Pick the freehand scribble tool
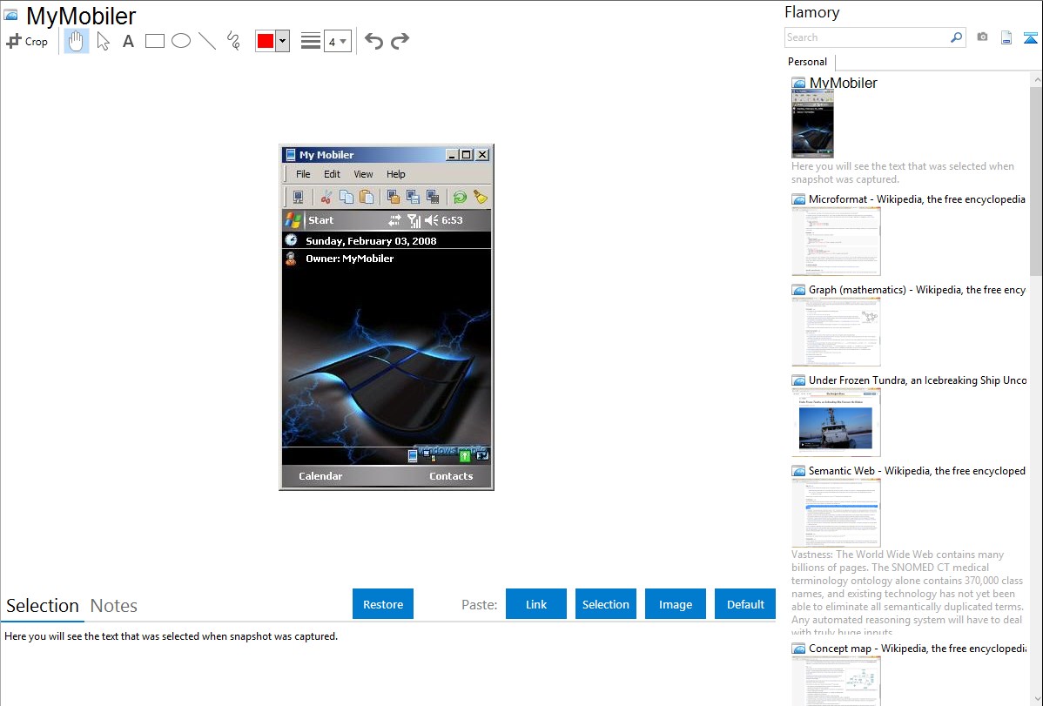 (233, 41)
